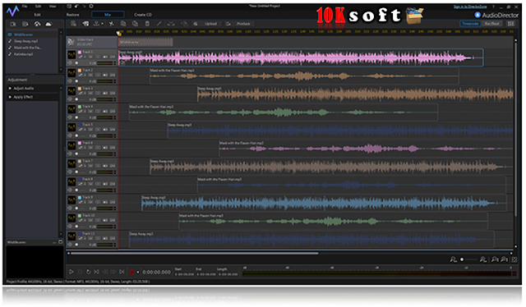
Task: Click the horizontal timeline scrollbar
Action: (195, 254)
